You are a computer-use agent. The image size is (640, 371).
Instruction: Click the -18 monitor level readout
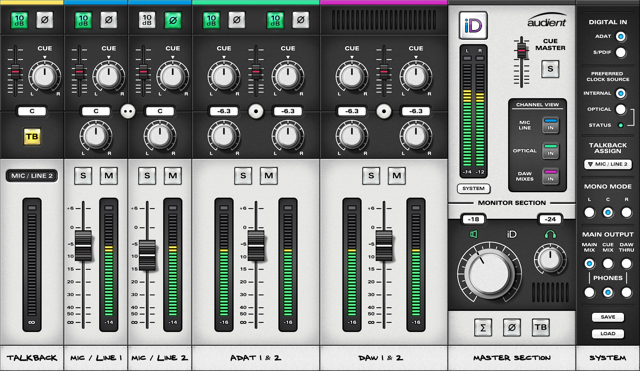474,219
